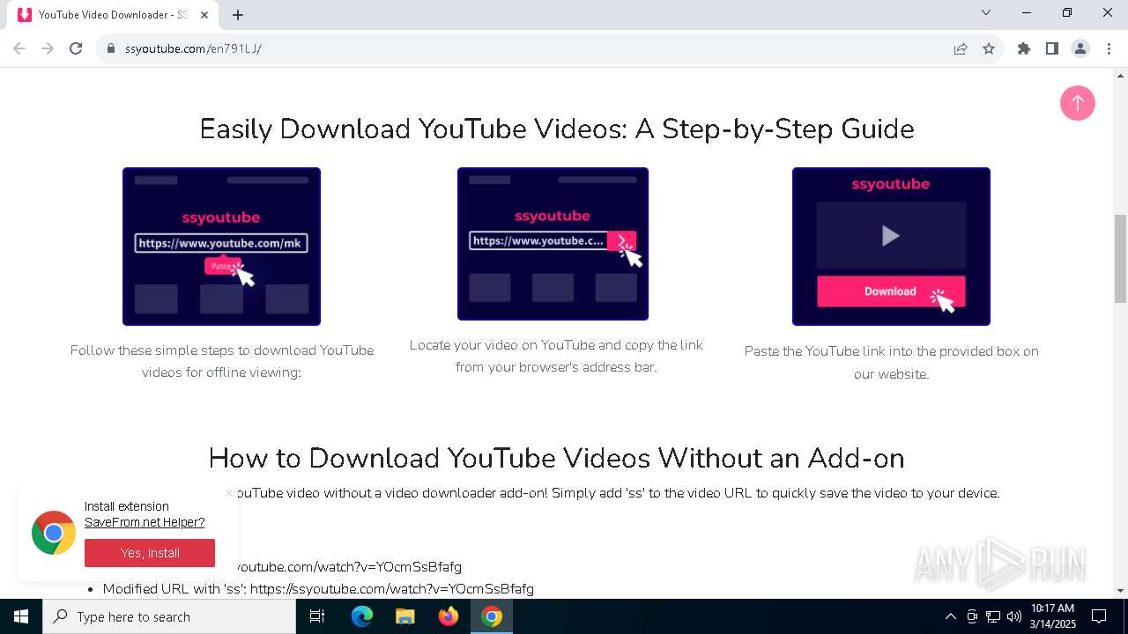Share this page via share icon
The image size is (1128, 634).
pos(961,48)
